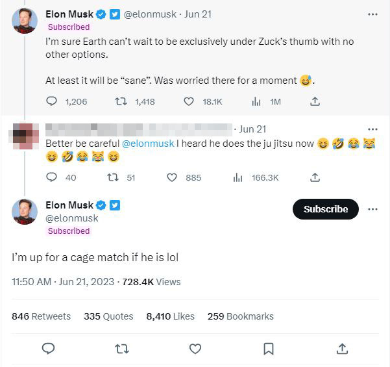
Task: View the 335 Quotes list
Action: [108, 316]
